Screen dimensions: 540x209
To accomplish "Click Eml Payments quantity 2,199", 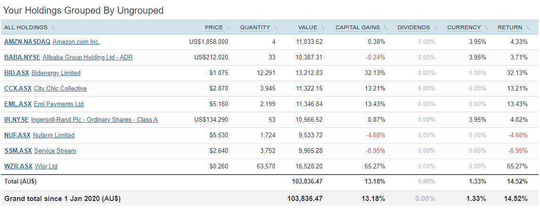I will [268, 104].
